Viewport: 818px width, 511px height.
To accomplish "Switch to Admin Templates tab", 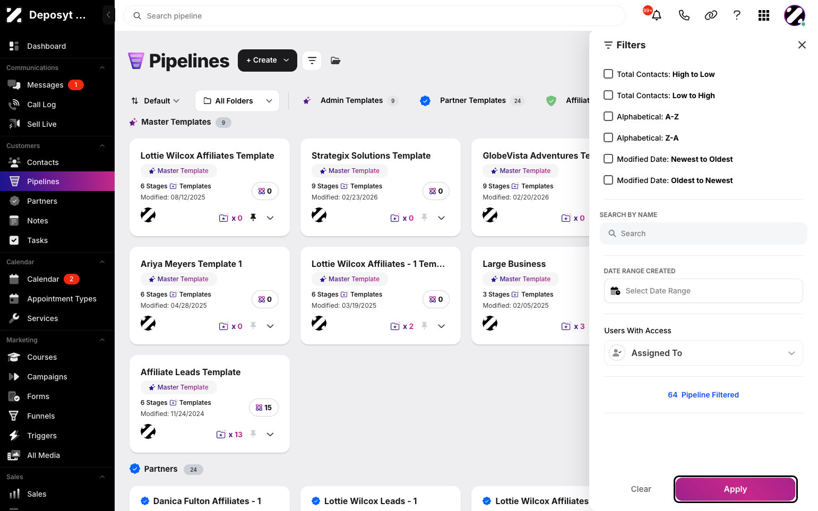I will [350, 100].
